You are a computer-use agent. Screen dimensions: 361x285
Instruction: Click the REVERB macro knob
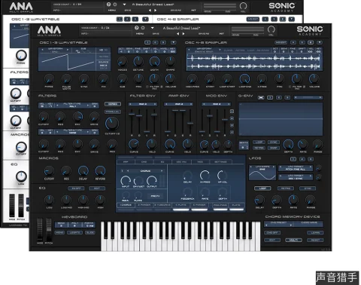100,171
